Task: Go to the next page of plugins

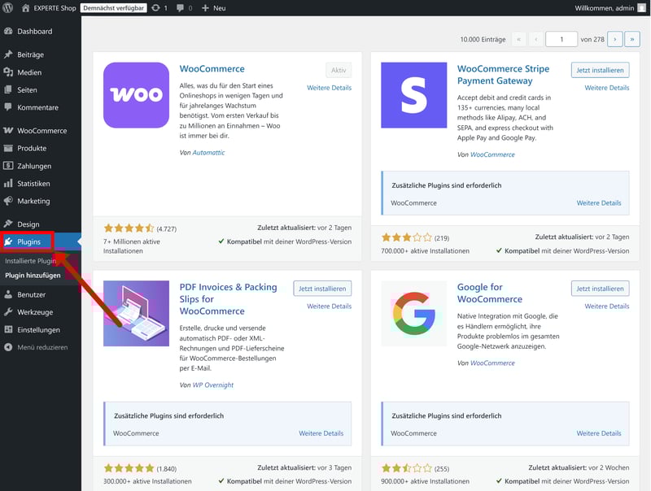Action: point(615,39)
